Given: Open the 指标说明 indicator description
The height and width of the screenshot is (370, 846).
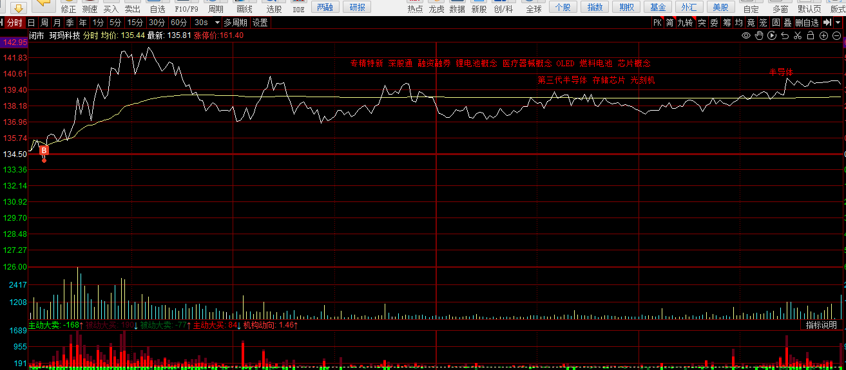Looking at the screenshot, I should 822,326.
